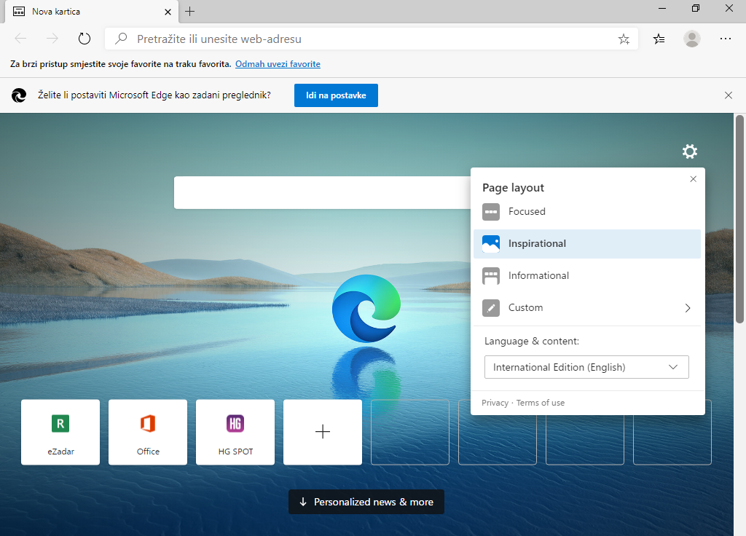
Task: Click the refresh page icon
Action: (x=85, y=39)
